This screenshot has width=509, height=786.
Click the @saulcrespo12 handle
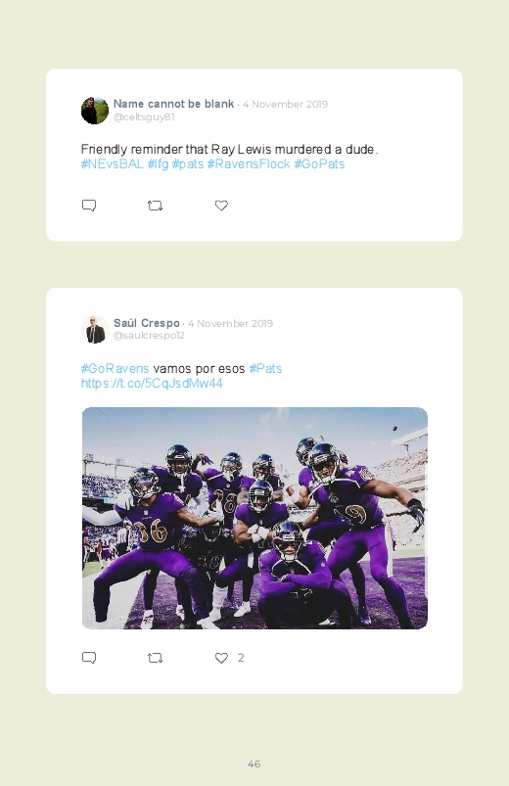click(x=149, y=336)
